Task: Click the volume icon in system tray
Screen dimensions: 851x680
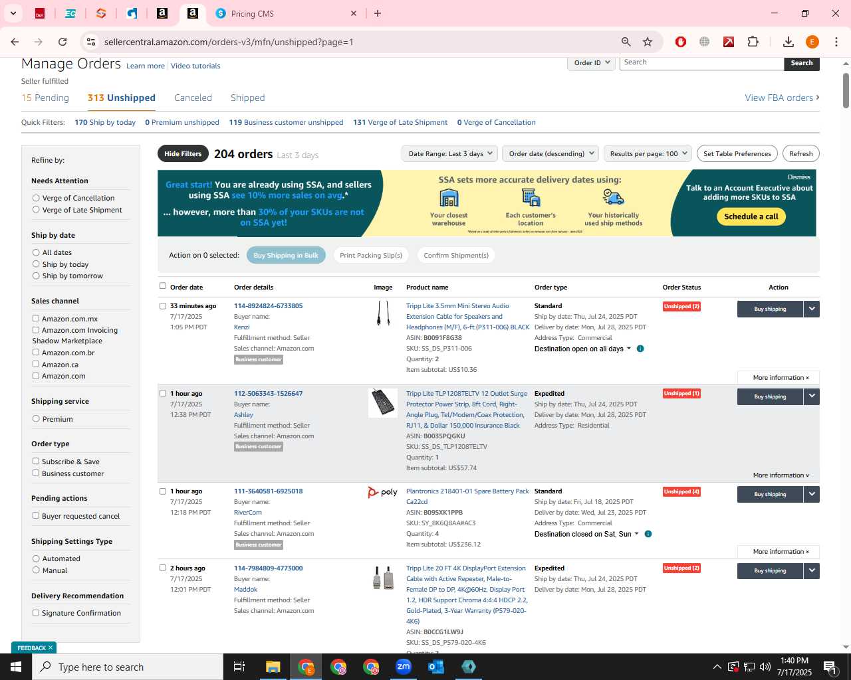Action: tap(765, 667)
